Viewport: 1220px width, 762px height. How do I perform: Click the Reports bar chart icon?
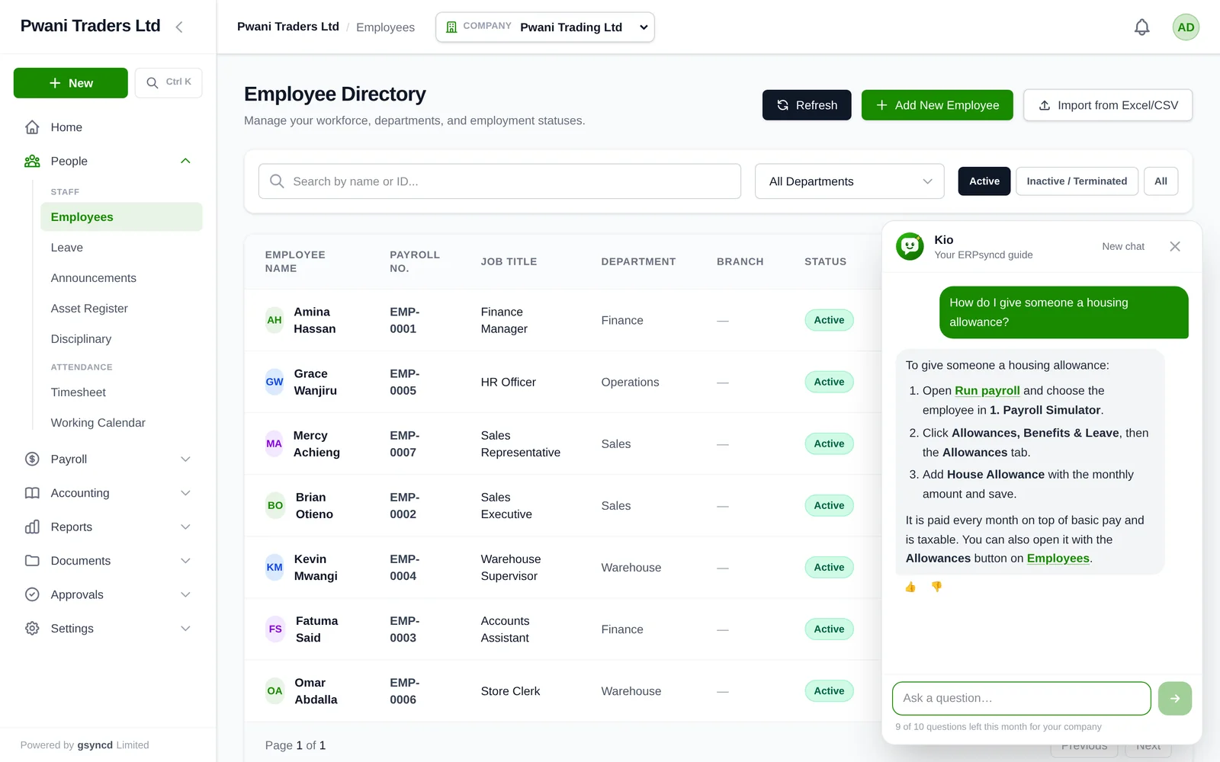[32, 527]
